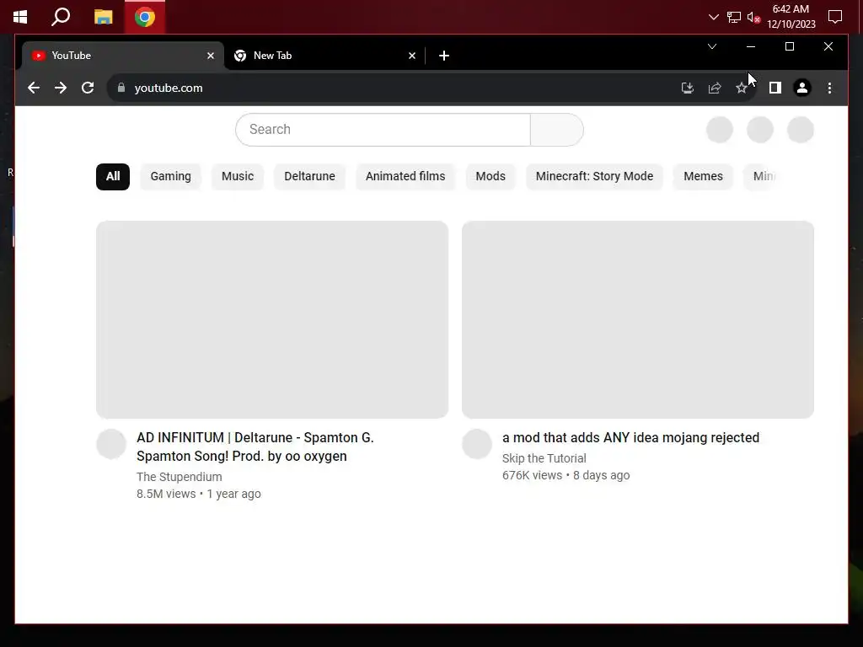Click The Stupendium channel avatar

[x=111, y=444]
